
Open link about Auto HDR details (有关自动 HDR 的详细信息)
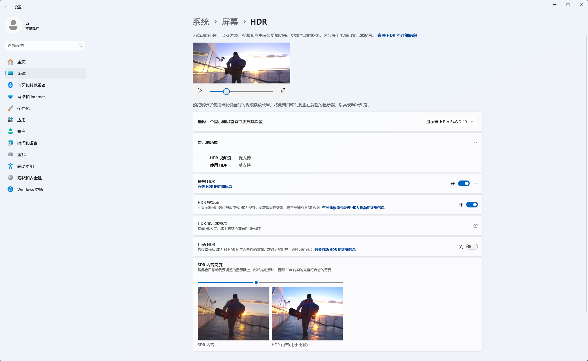pyautogui.click(x=335, y=250)
